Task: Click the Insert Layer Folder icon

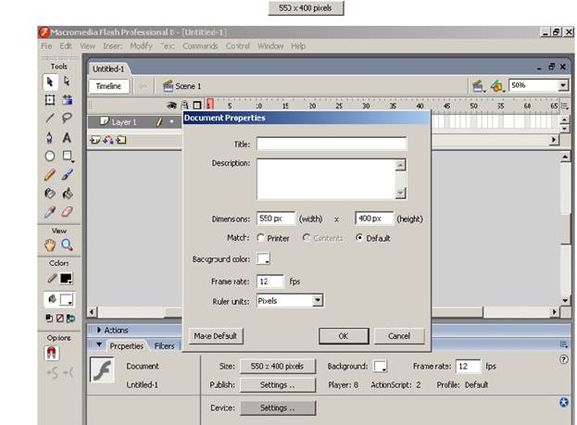Action: click(121, 140)
